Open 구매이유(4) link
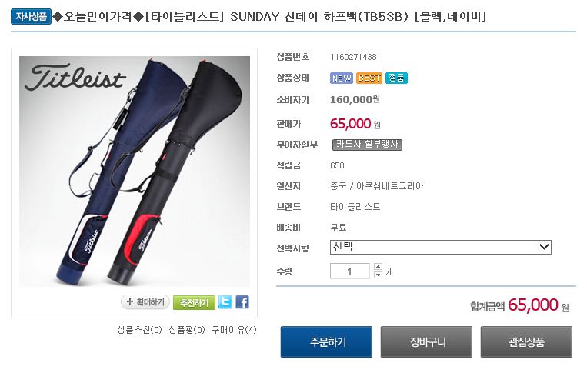587x373 pixels. 235,330
